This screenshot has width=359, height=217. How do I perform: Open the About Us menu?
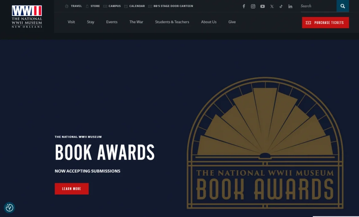pyautogui.click(x=209, y=22)
